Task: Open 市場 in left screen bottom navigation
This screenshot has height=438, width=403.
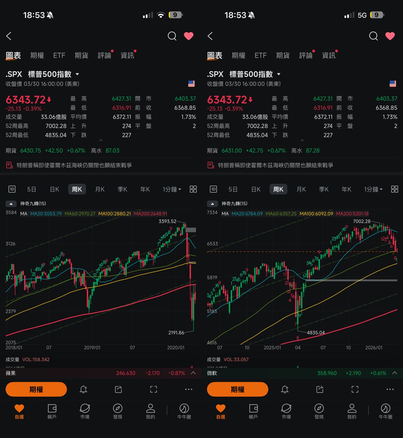Action: (x=85, y=411)
